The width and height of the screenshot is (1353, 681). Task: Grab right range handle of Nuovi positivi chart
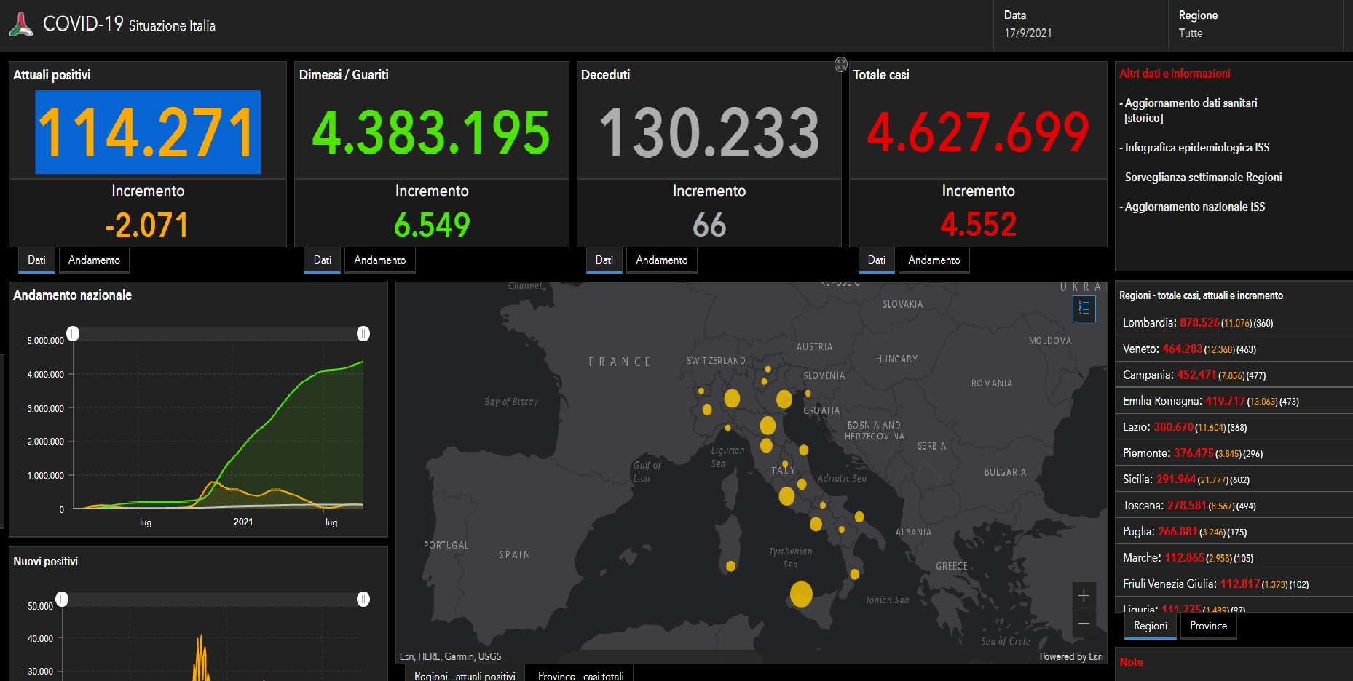pyautogui.click(x=363, y=599)
